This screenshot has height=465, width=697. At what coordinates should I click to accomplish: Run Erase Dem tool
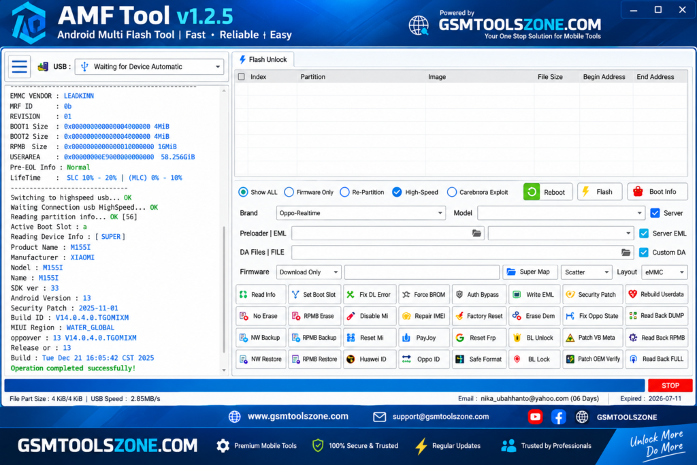click(534, 316)
